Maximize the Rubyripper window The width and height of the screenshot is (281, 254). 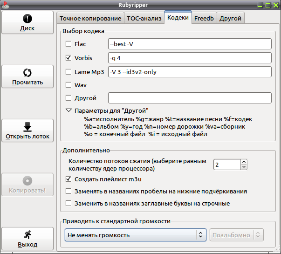(268, 5)
